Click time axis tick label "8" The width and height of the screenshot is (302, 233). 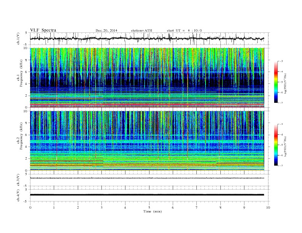coord(220,207)
